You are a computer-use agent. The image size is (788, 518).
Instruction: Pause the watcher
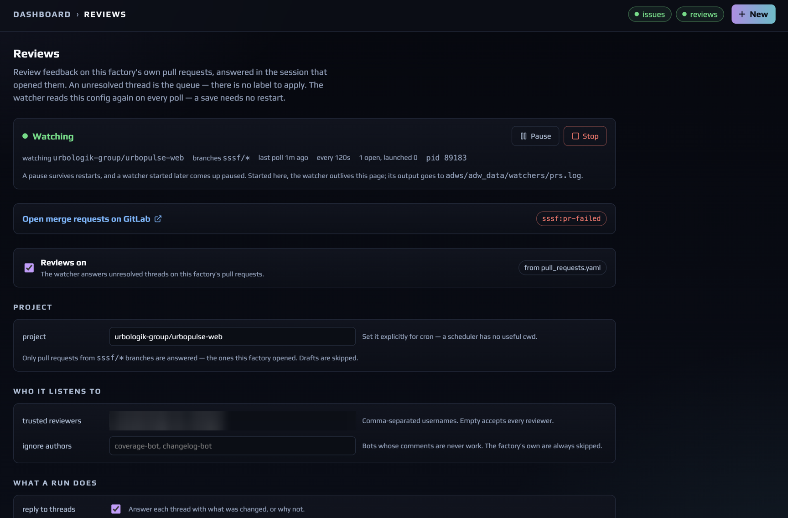[535, 136]
